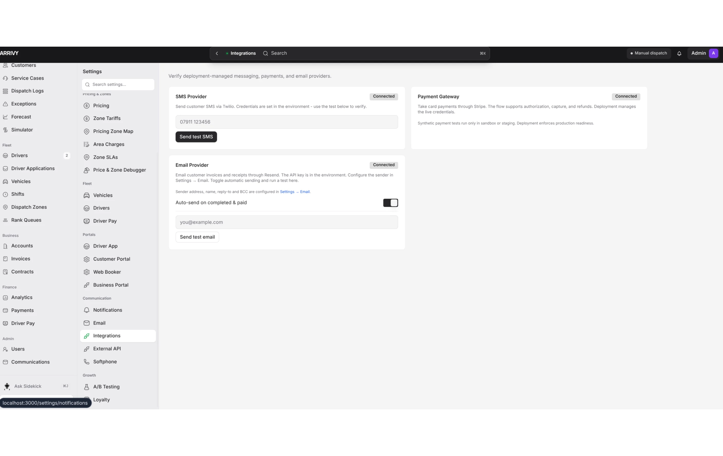Viewport: 723px width, 456px height.
Task: Click the purple Admin avatar
Action: click(714, 53)
